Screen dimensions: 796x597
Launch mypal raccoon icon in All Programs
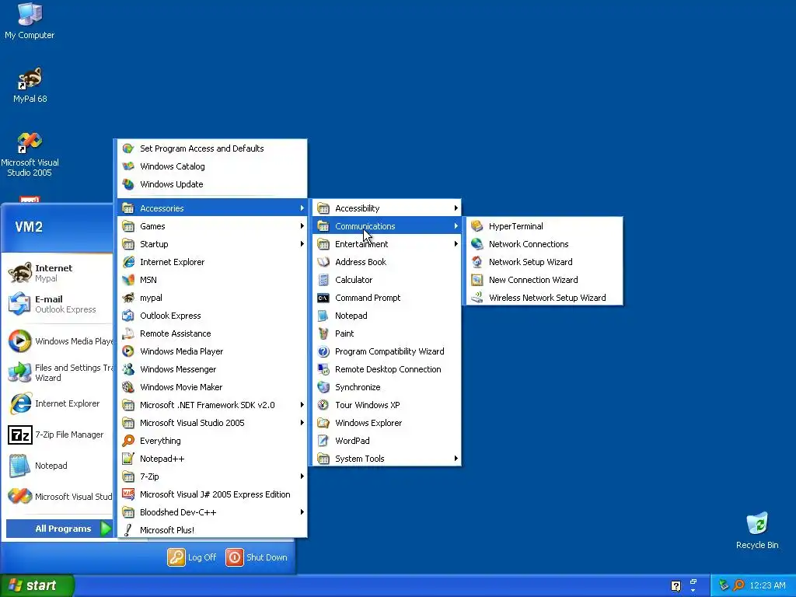click(x=128, y=298)
